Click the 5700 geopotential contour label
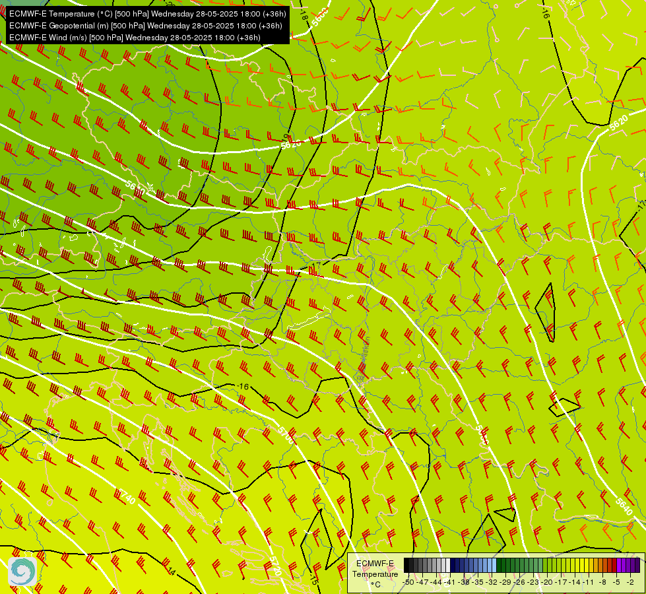This screenshot has height=594, width=646. tap(286, 436)
